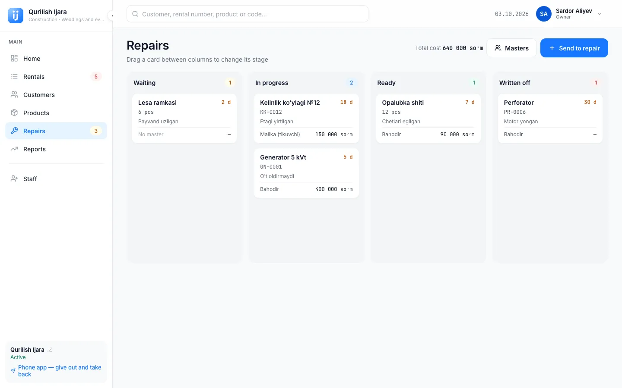Navigate to Products
The width and height of the screenshot is (622, 388).
coord(56,113)
